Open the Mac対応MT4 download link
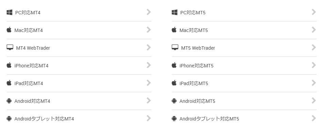 pos(29,30)
